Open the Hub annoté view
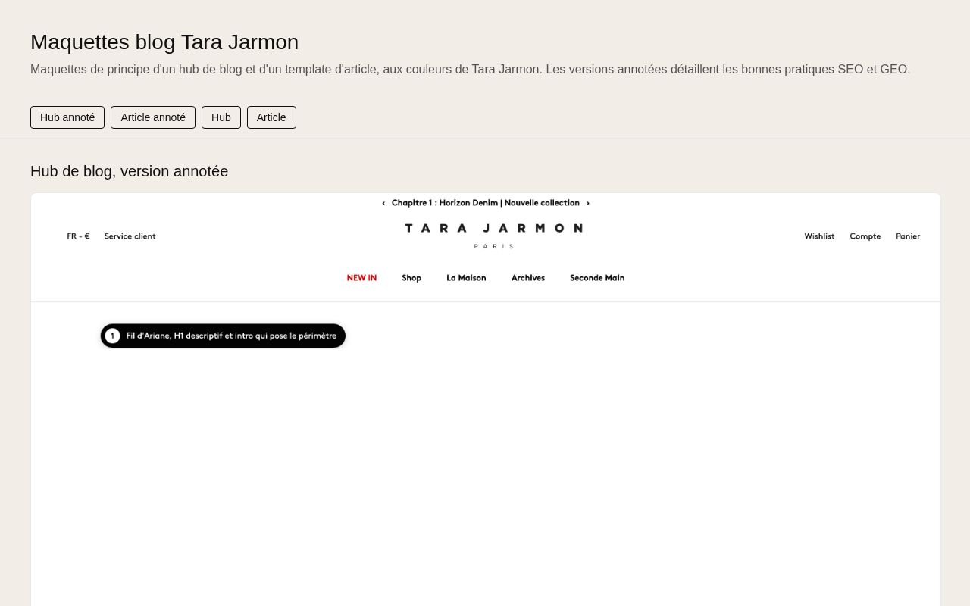 (67, 117)
